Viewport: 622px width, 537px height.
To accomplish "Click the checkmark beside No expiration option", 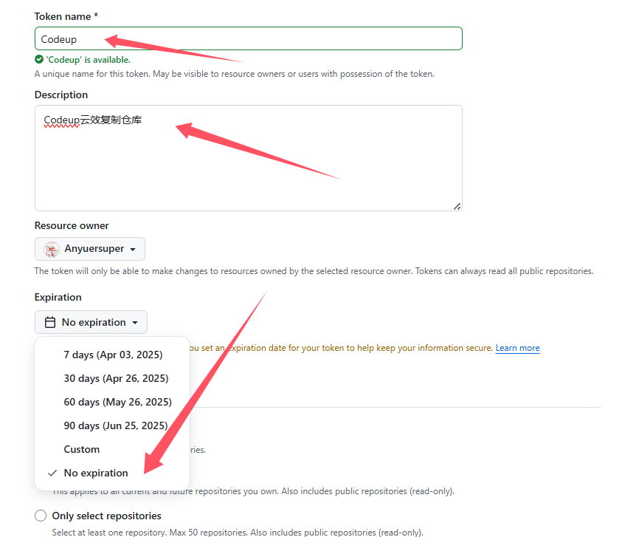I will coord(52,473).
